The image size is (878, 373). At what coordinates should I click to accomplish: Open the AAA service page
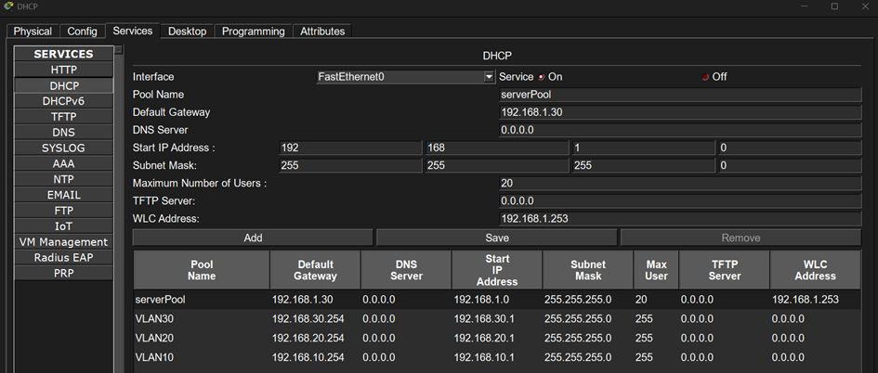(64, 164)
